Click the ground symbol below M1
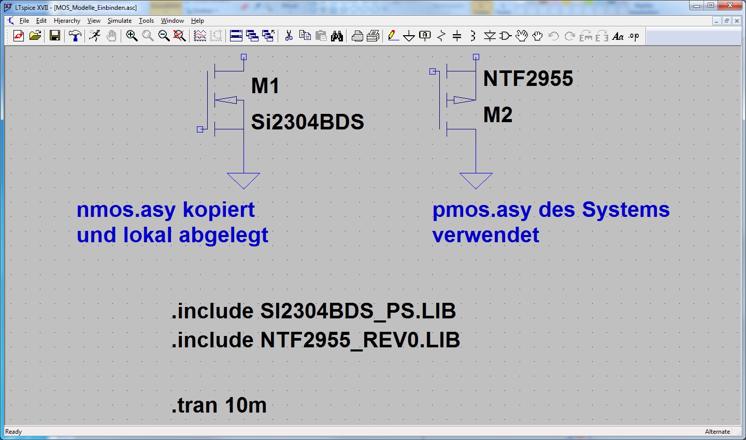The image size is (746, 440). point(243,181)
